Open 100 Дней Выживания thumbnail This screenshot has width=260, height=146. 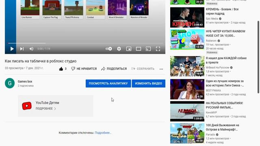[x=187, y=133]
